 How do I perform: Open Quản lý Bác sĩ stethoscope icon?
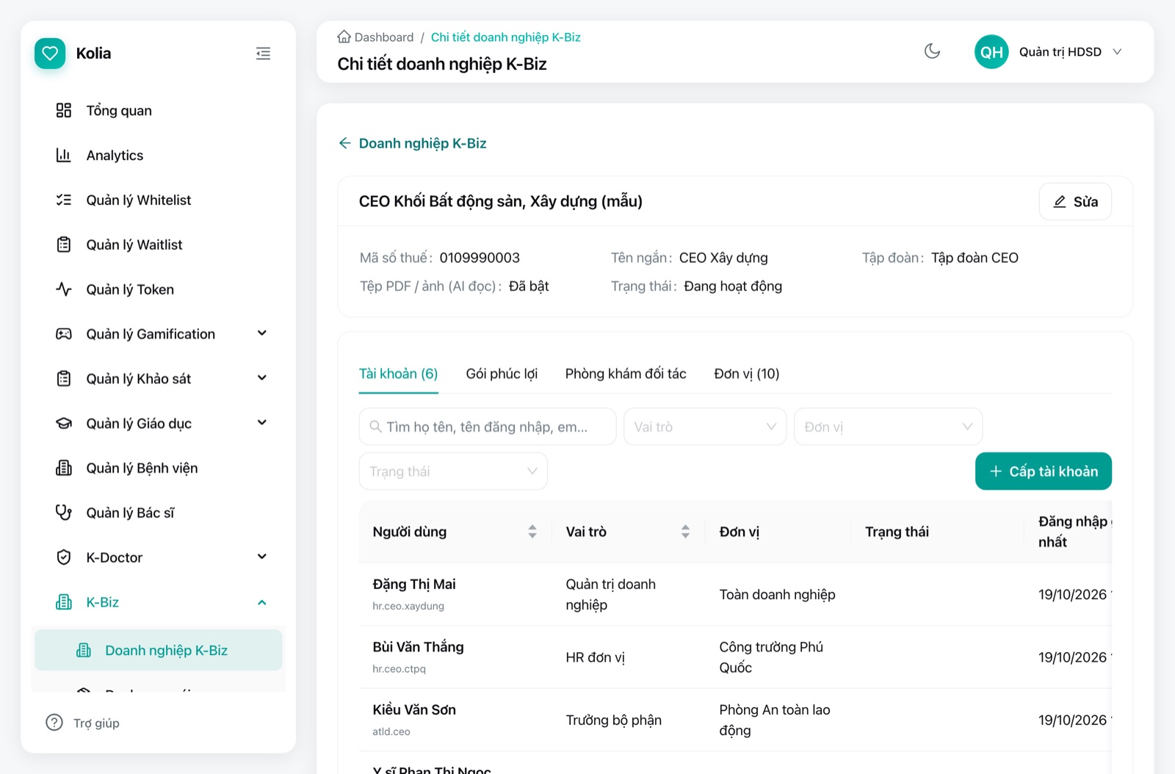[64, 513]
